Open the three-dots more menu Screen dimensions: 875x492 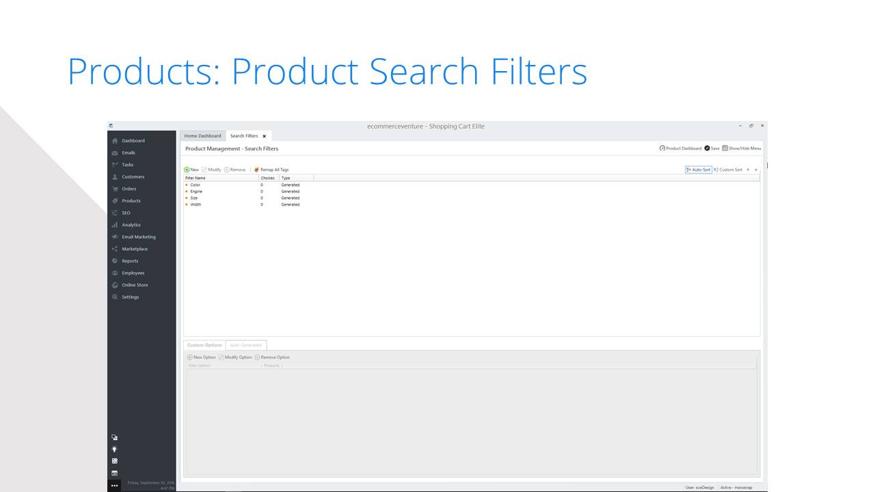[115, 485]
